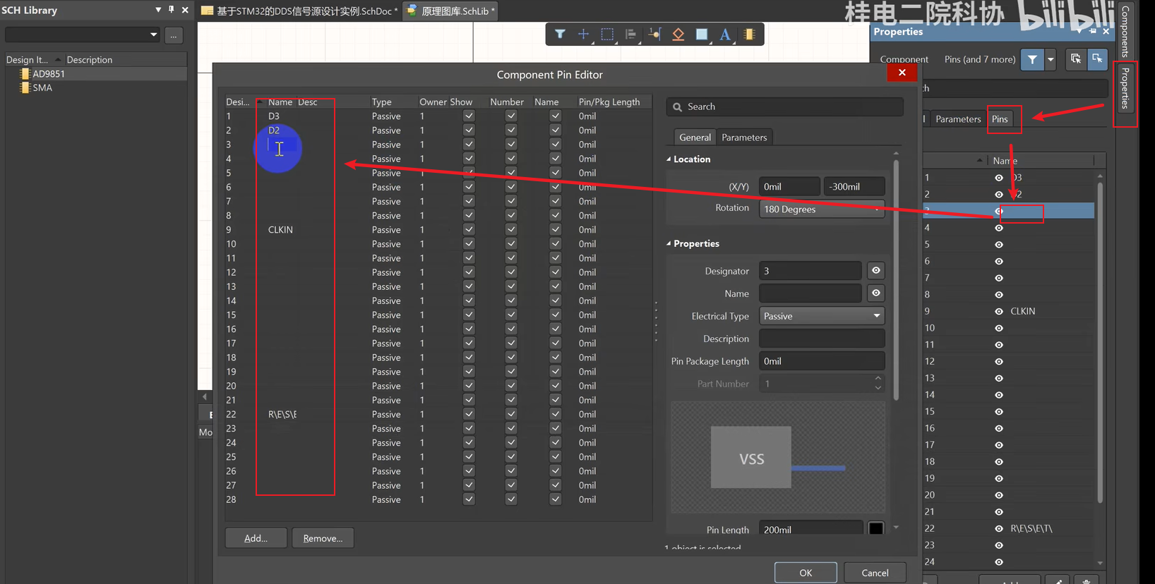Toggle the Number checkbox for pin 9

click(511, 229)
